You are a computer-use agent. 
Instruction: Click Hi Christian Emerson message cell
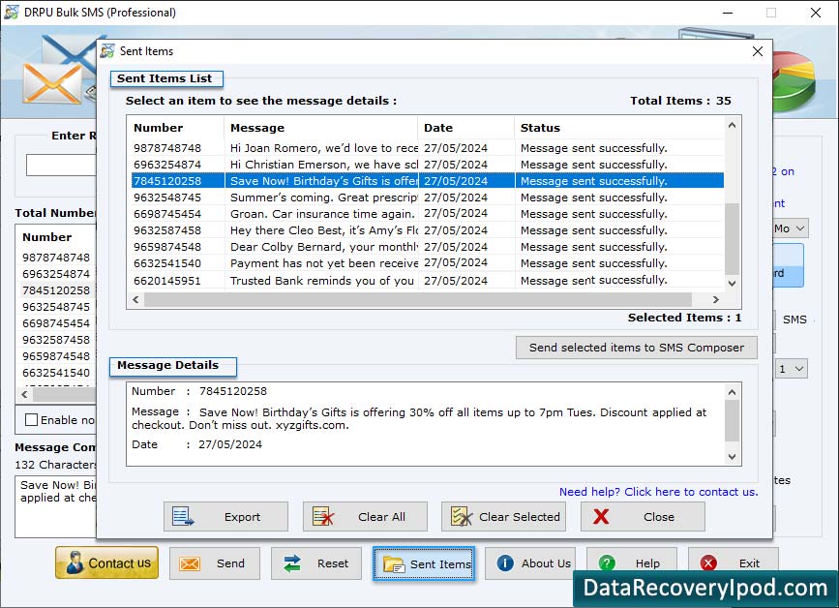coord(324,165)
